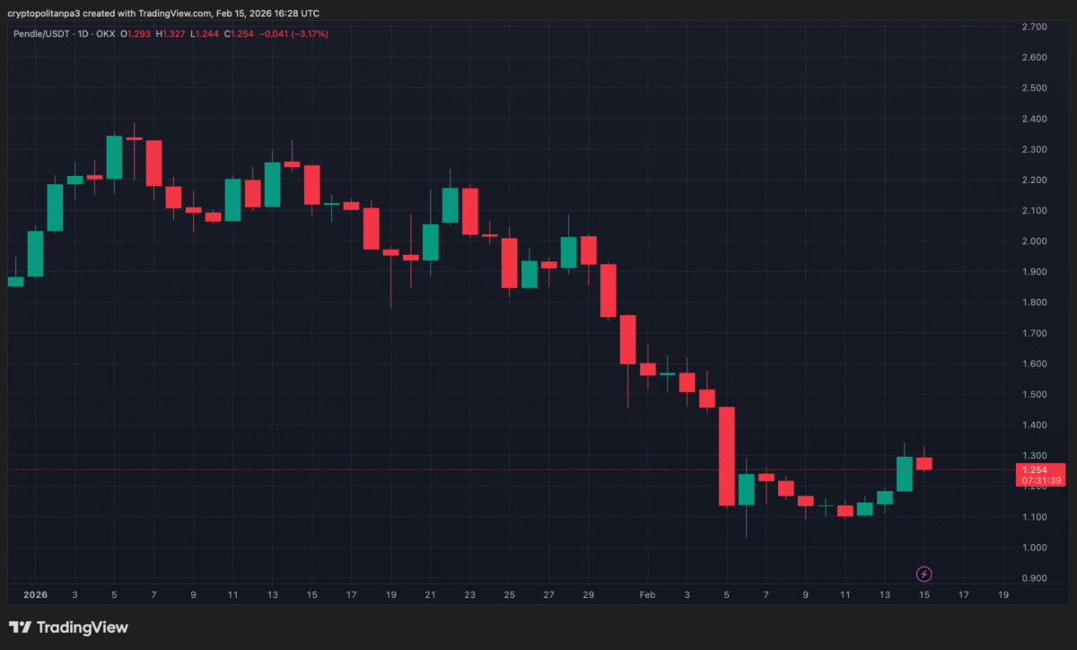The width and height of the screenshot is (1077, 650).
Task: Select the −0.041 (−3.17%) change value
Action: pyautogui.click(x=294, y=34)
